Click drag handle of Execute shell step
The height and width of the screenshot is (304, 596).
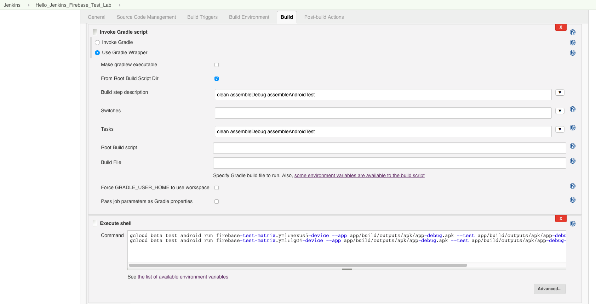95,223
